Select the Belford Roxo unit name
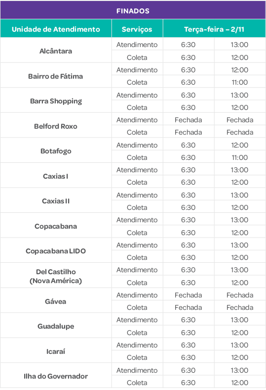 coord(56,126)
